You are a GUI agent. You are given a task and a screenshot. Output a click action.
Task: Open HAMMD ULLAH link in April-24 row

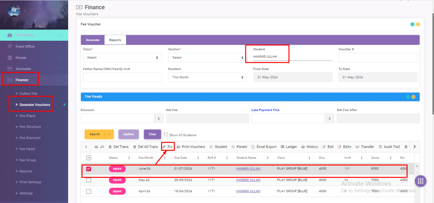coord(248,191)
